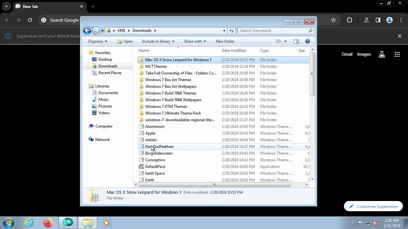Expand the arrow after Downloads breadcrumb
This screenshot has width=408, height=229.
(x=155, y=31)
